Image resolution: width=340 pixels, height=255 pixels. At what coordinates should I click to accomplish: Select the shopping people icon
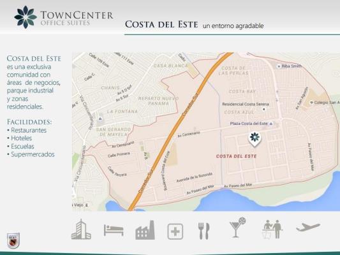[x=272, y=229]
